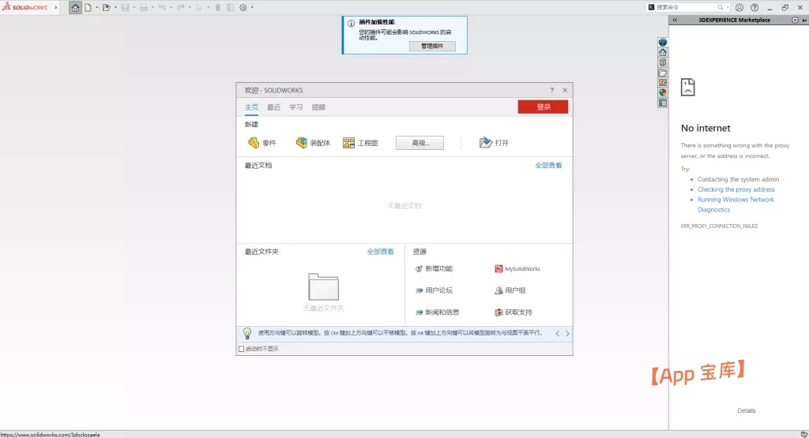Click the Home icon in the top toolbar
The height and width of the screenshot is (438, 809).
[x=75, y=8]
